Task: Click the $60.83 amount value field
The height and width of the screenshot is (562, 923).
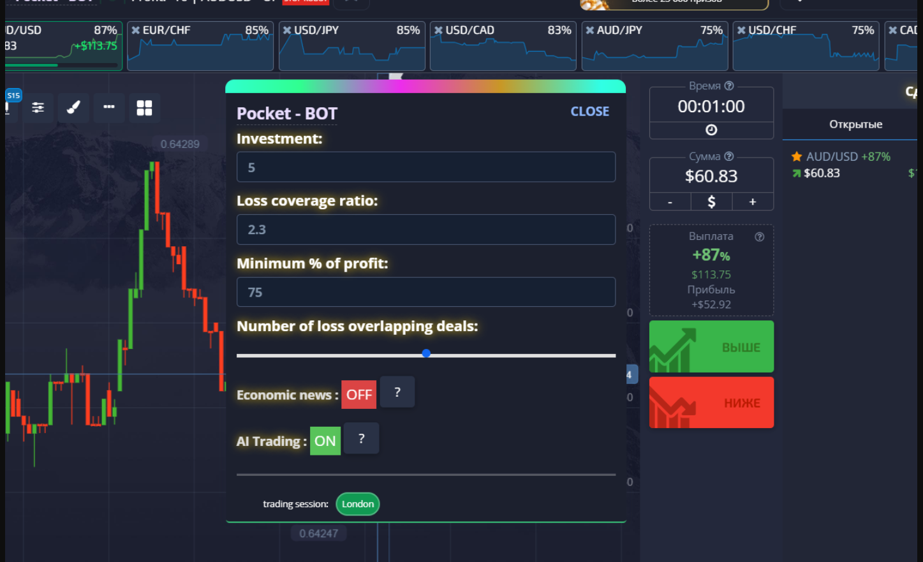Action: pyautogui.click(x=711, y=176)
